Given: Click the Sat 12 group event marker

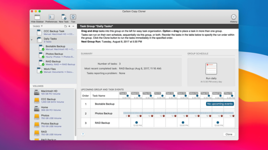Looking at the screenshot, I should tap(174, 96).
